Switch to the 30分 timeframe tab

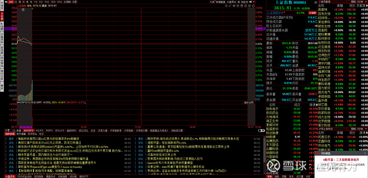53,2
